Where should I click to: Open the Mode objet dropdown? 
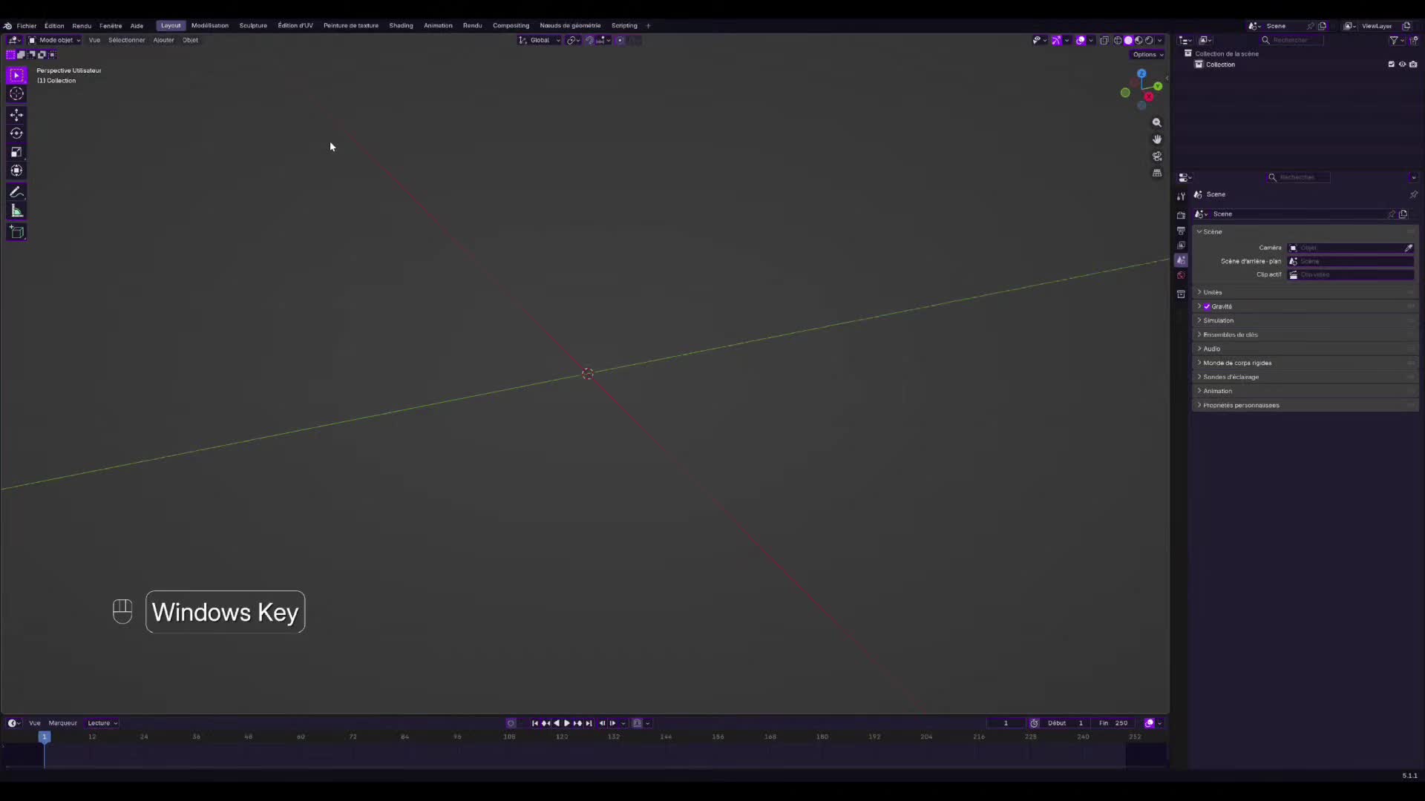54,40
